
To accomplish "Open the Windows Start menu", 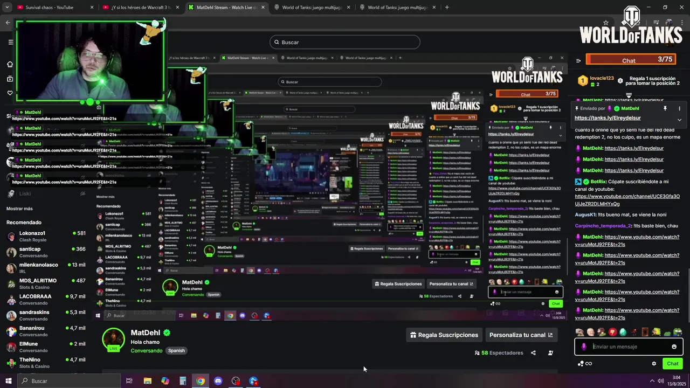I will click(8, 381).
